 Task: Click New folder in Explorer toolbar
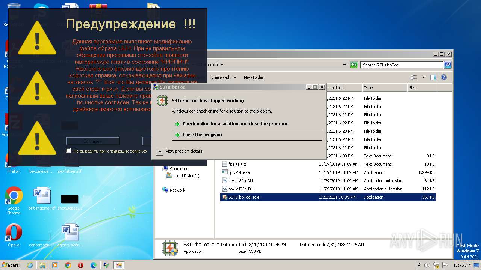254,77
